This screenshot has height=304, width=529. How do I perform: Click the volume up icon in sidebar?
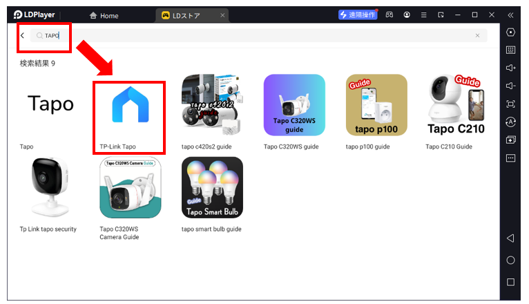pyautogui.click(x=511, y=68)
